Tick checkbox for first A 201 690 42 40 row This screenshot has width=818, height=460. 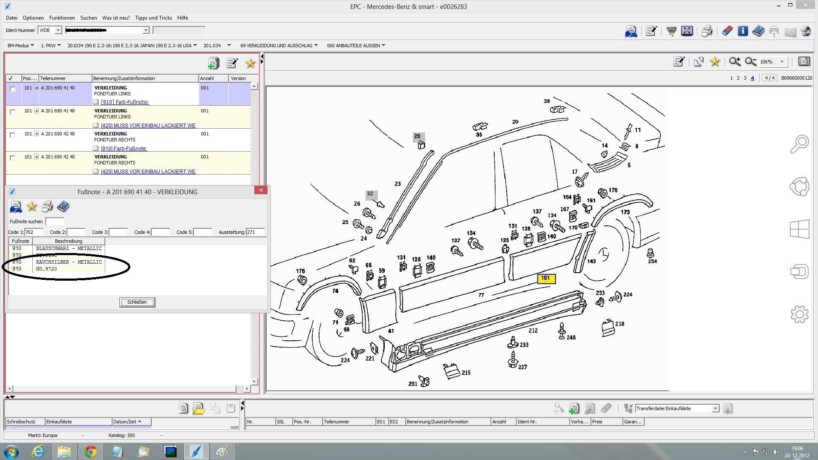pos(12,135)
